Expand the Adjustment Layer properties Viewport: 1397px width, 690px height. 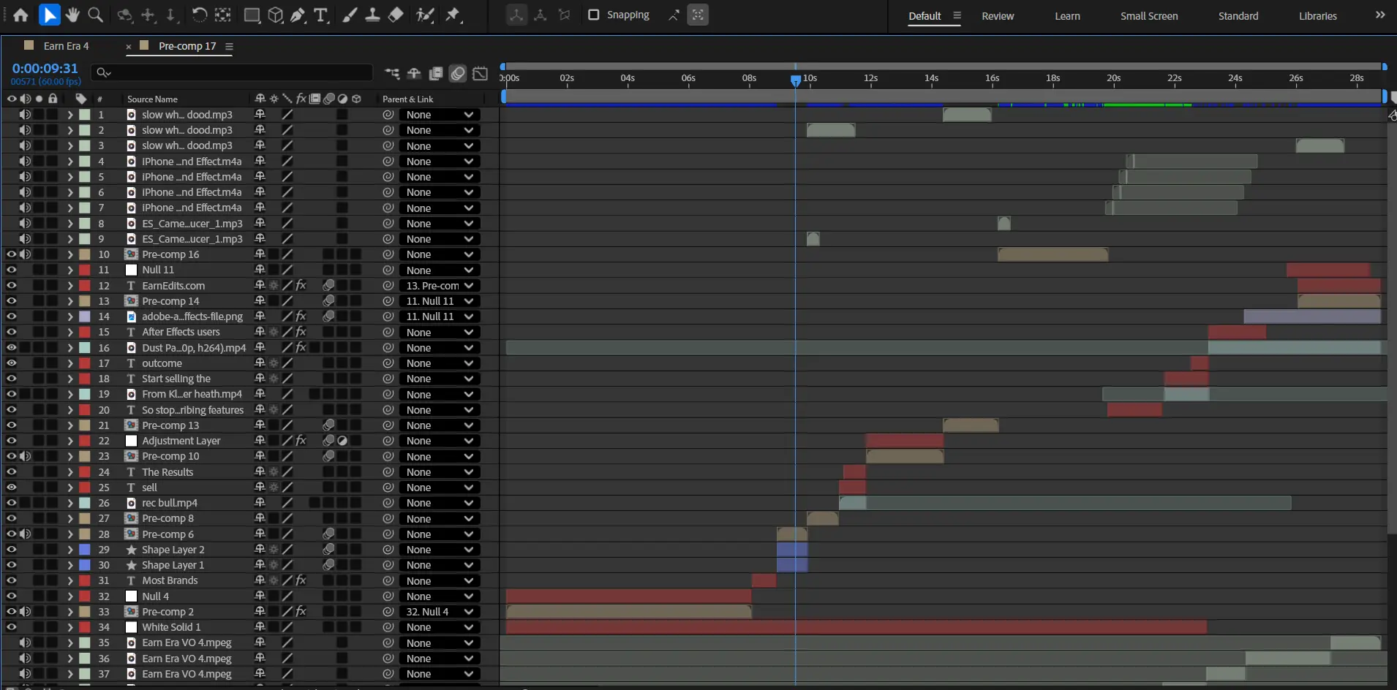[70, 441]
